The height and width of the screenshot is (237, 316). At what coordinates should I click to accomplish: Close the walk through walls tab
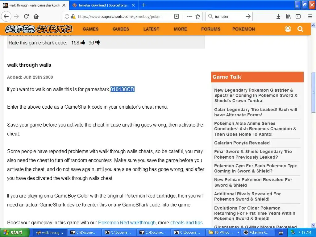tap(64, 5)
